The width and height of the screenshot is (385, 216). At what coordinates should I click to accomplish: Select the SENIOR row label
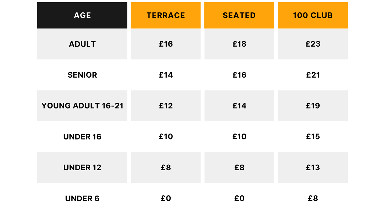coord(82,75)
